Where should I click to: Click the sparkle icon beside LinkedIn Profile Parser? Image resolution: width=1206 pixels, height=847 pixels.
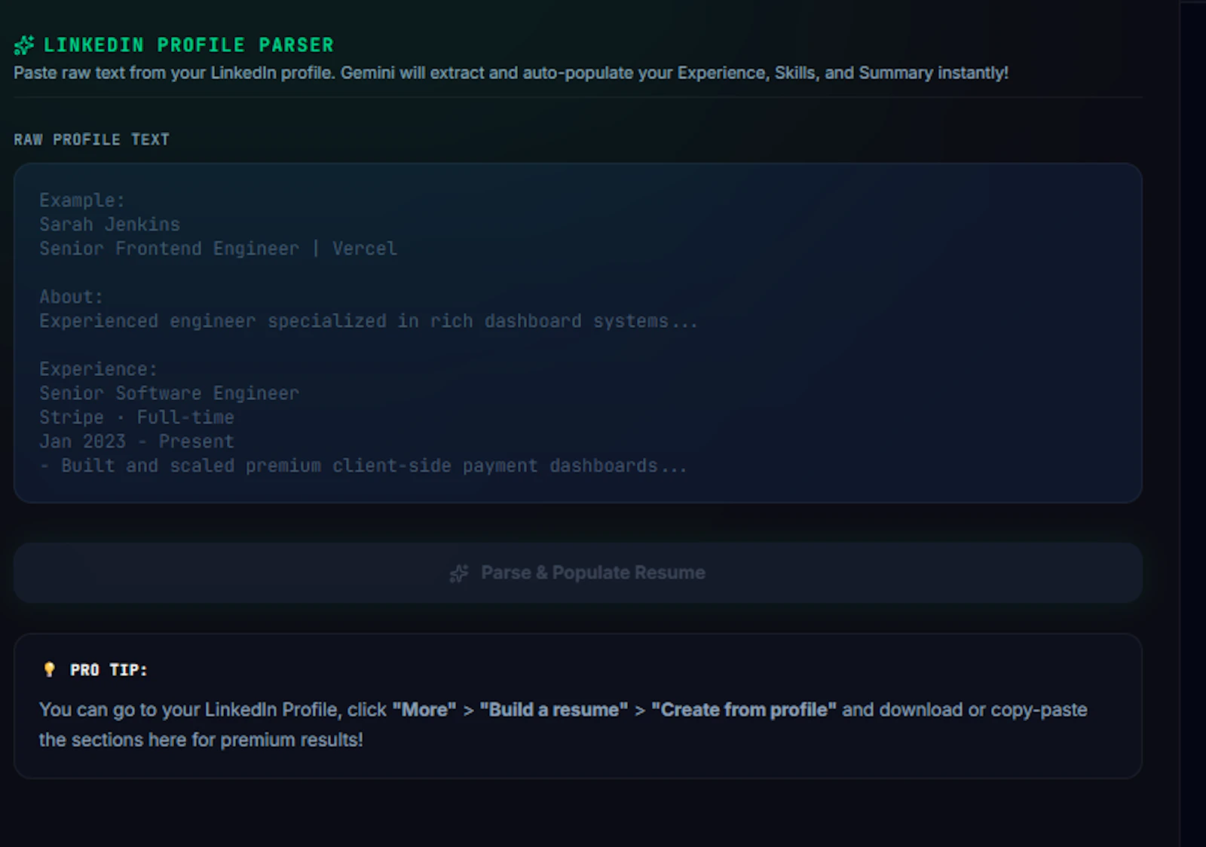click(24, 45)
